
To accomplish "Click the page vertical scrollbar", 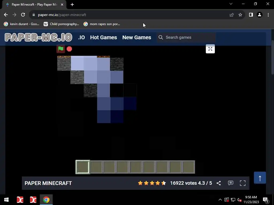I will point(273,58).
